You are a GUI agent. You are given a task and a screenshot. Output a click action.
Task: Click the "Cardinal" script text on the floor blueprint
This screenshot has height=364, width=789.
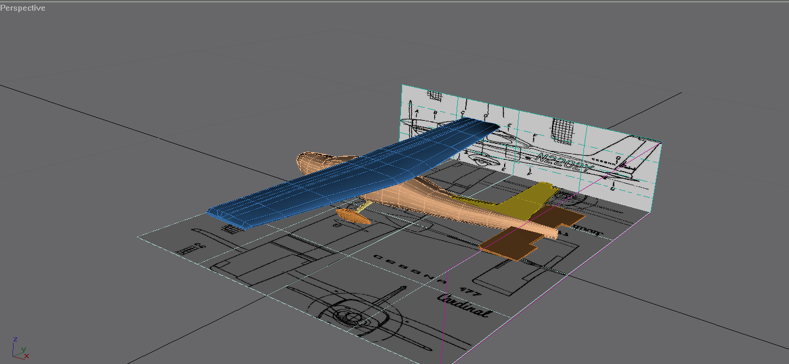(464, 306)
